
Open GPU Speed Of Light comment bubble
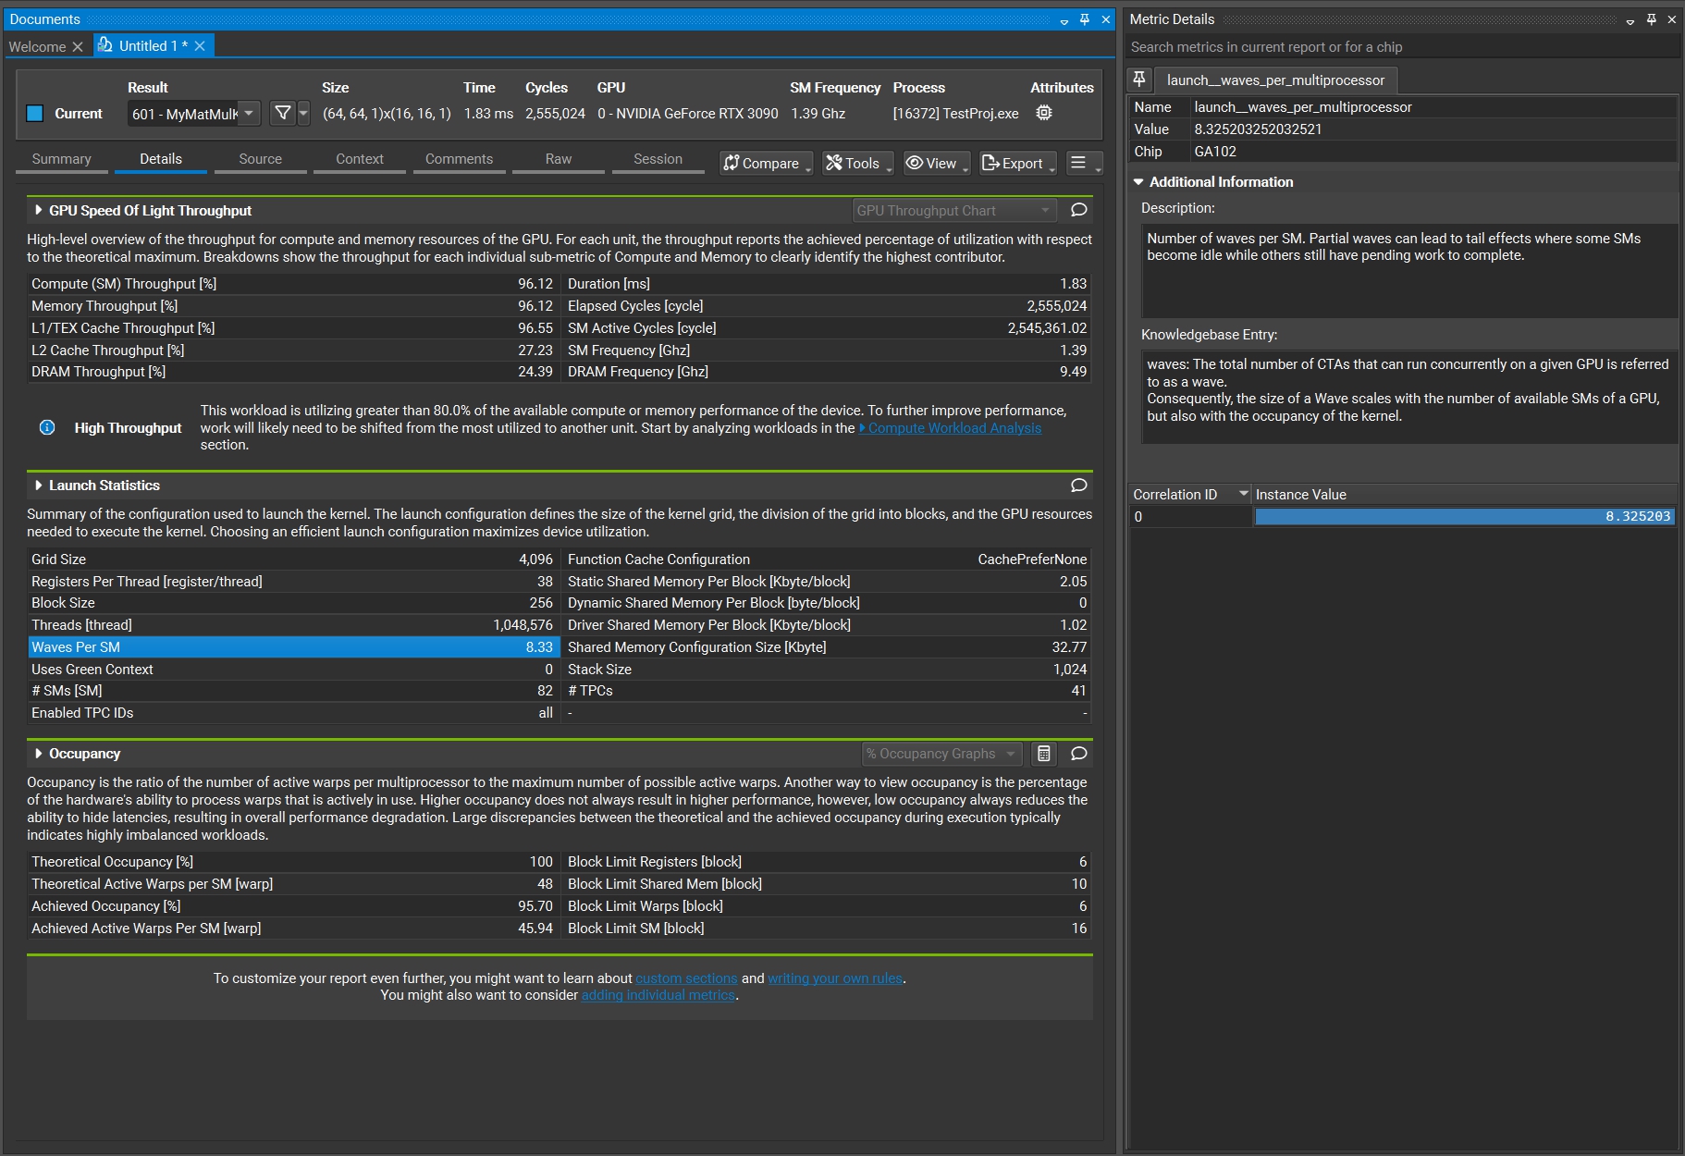pyautogui.click(x=1078, y=210)
